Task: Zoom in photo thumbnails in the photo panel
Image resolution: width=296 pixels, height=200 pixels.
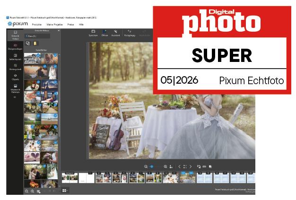Action: [33, 191]
